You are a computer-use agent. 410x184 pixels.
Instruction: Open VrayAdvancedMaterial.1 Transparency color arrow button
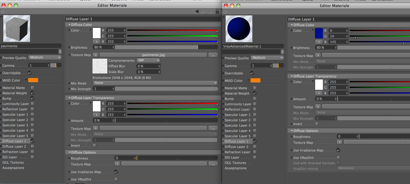(318, 93)
